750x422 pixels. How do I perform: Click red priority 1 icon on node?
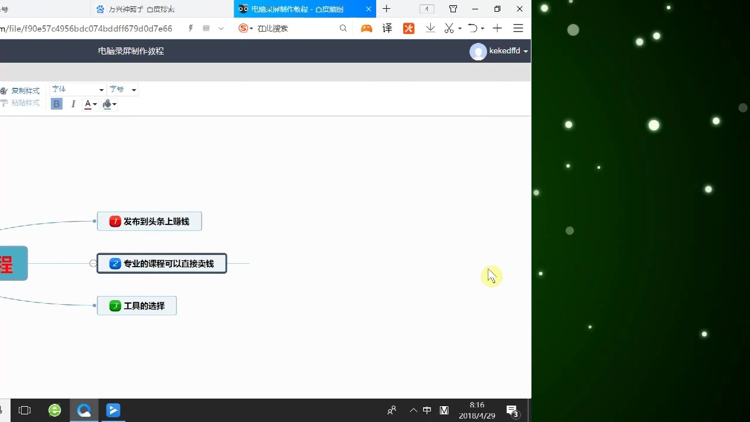click(x=115, y=222)
